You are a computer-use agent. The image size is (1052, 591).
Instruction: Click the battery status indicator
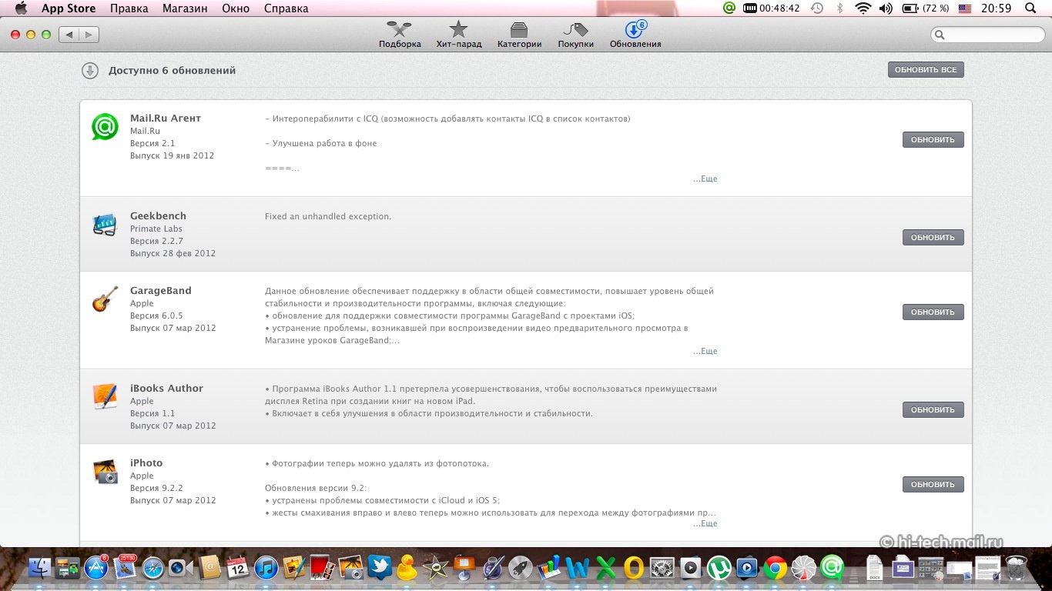point(926,8)
